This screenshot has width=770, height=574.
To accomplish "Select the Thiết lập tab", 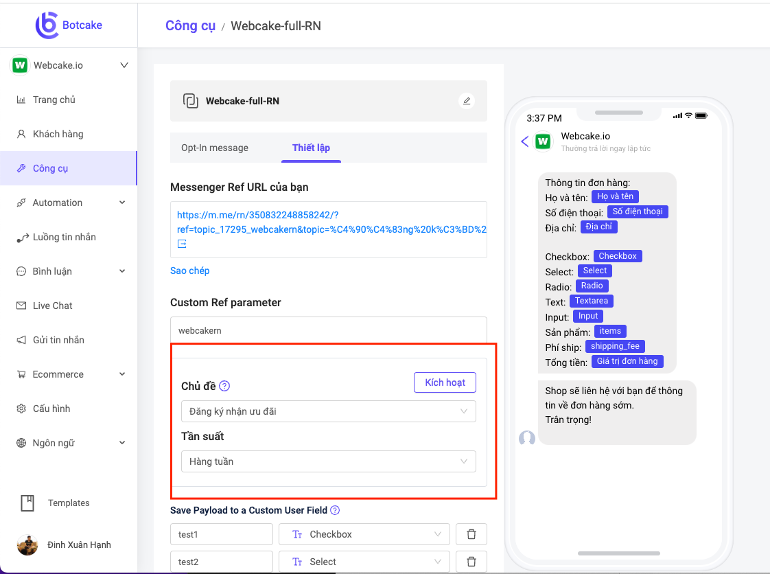I will tap(311, 148).
